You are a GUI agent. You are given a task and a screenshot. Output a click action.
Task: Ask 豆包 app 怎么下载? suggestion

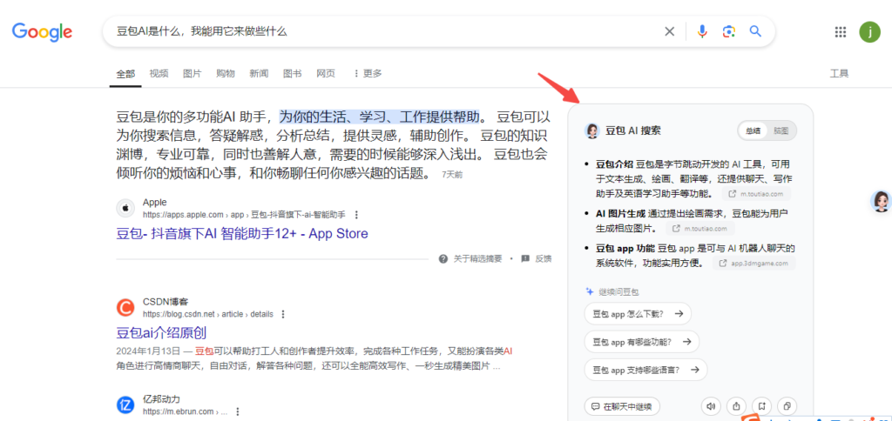[x=638, y=314]
